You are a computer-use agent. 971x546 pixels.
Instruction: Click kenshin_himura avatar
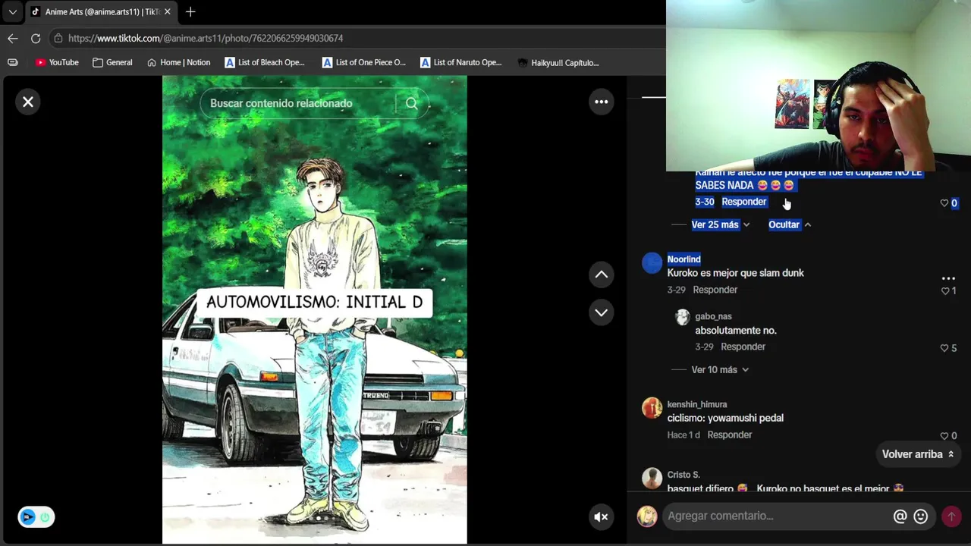coord(652,408)
